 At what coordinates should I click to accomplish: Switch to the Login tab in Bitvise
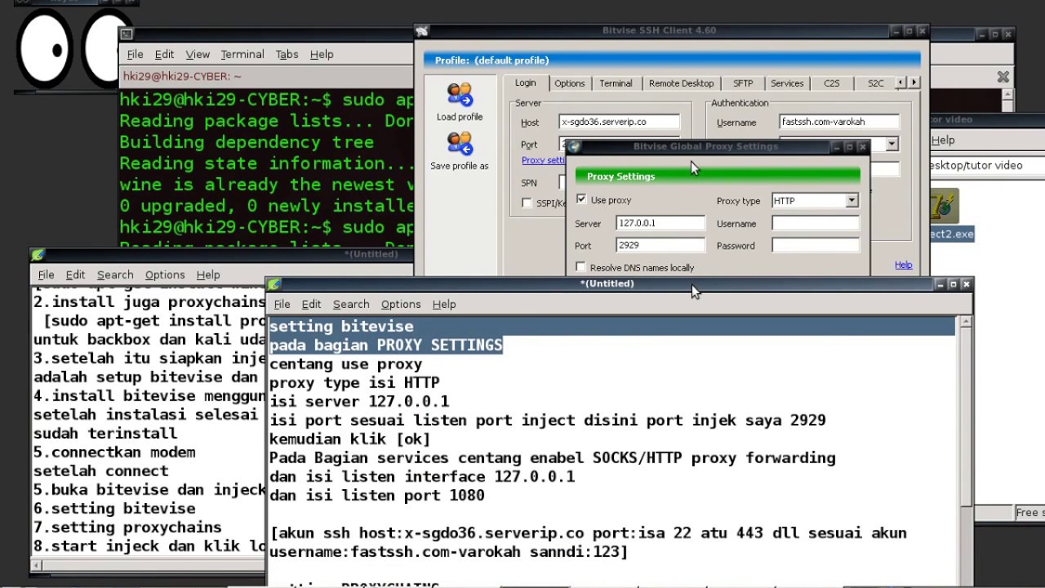[525, 83]
